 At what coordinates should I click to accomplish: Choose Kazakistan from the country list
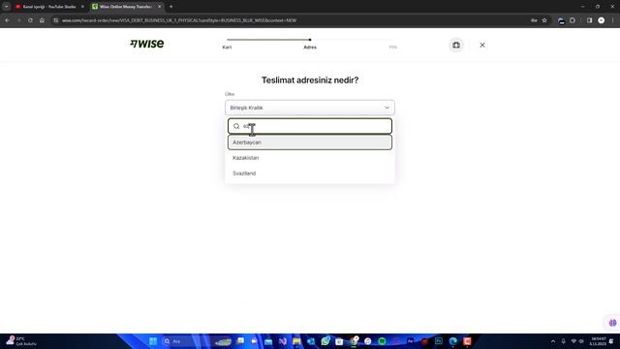310,158
